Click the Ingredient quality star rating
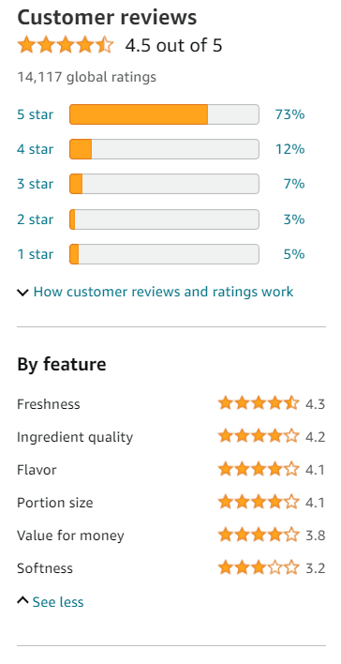Viewport: 341px width, 664px height. coord(259,436)
